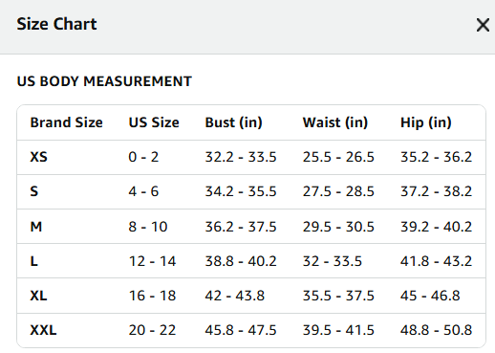Viewport: 495px width, 353px height.
Task: Click waist value 25.5 - 26.5
Action: click(338, 157)
